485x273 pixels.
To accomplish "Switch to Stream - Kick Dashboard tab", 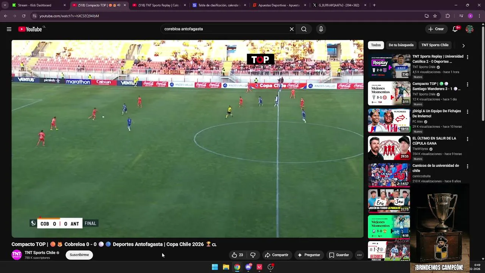I will click(x=38, y=5).
